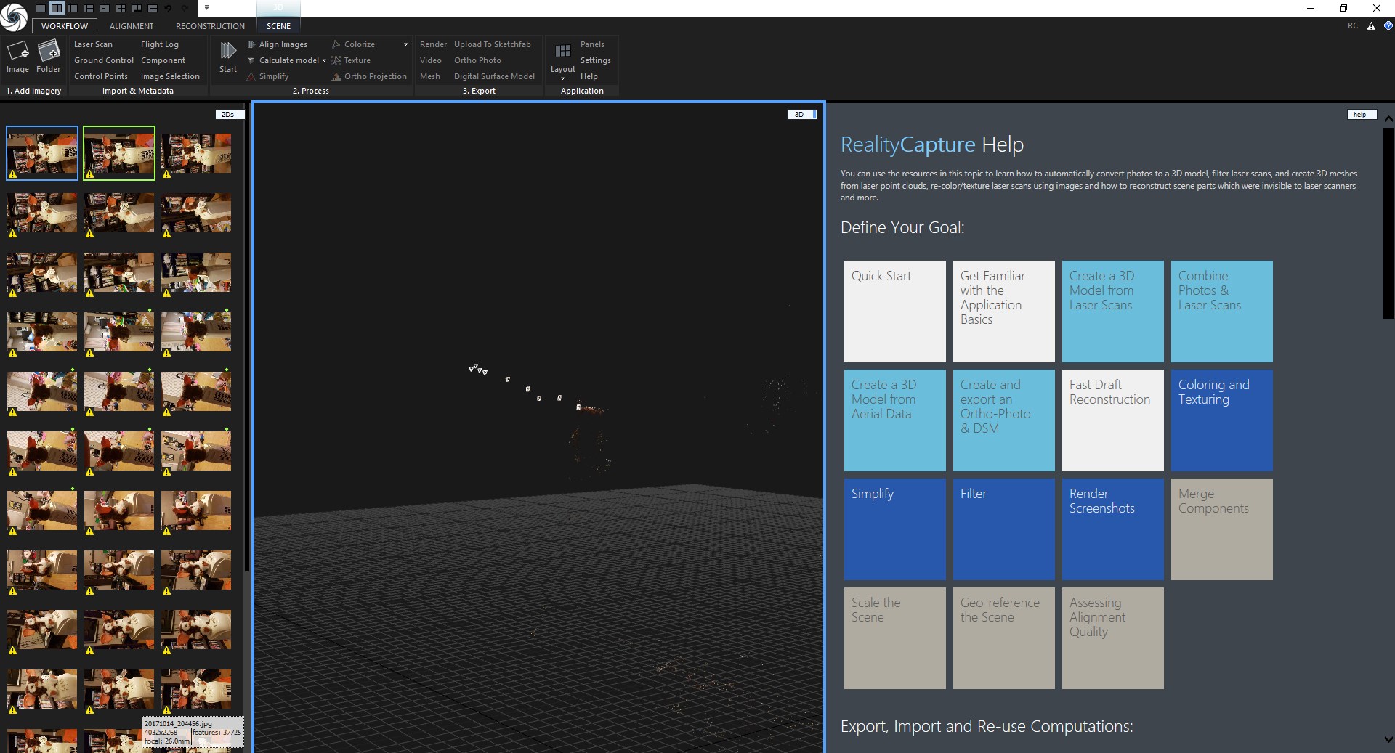
Task: Click Ortho Photo export option
Action: (477, 60)
